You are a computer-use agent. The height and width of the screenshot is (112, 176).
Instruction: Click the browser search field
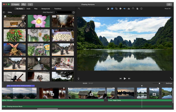pos(63,12)
